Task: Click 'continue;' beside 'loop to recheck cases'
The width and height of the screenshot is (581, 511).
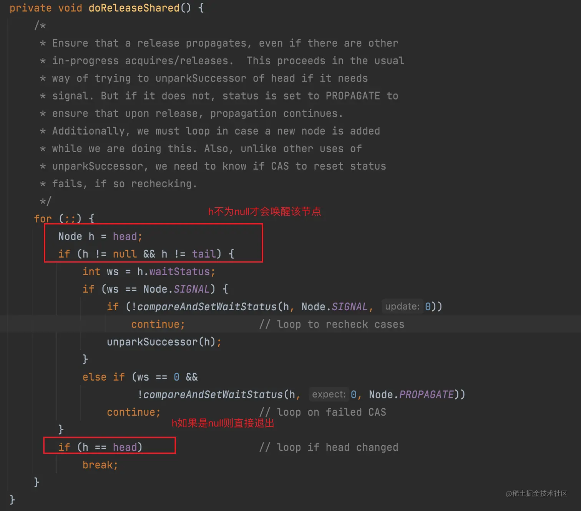Action: click(x=158, y=325)
